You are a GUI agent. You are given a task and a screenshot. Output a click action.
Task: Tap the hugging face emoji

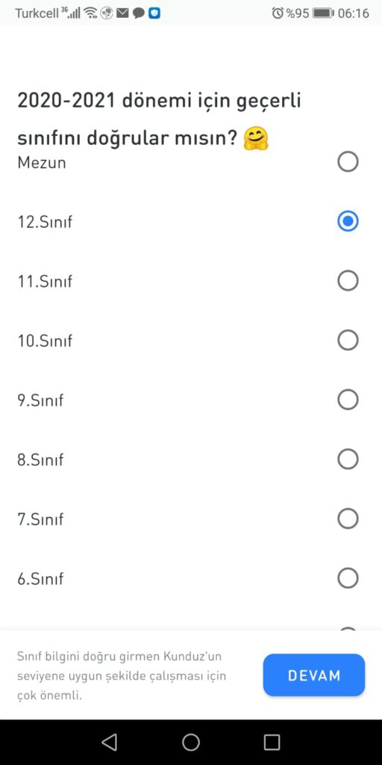257,138
